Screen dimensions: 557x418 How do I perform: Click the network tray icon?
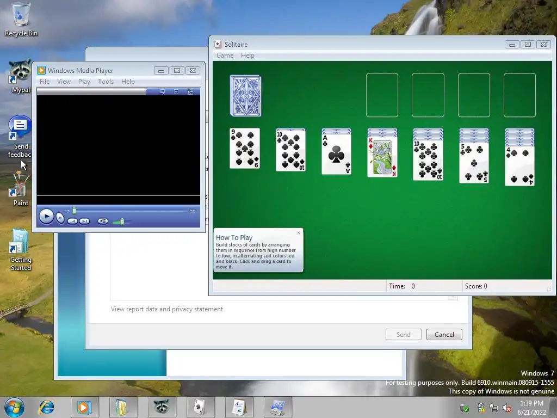[494, 408]
